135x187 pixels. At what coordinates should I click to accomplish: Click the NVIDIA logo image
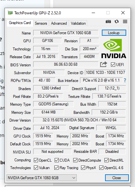[114, 48]
